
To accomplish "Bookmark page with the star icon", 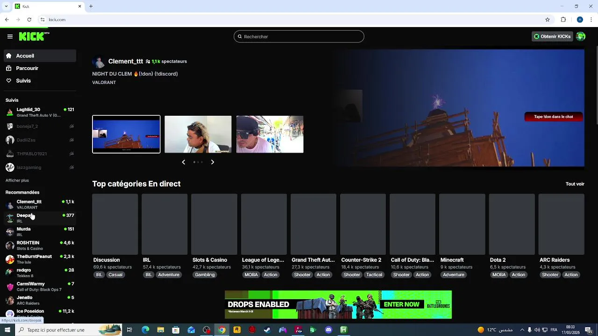I will click(x=548, y=20).
